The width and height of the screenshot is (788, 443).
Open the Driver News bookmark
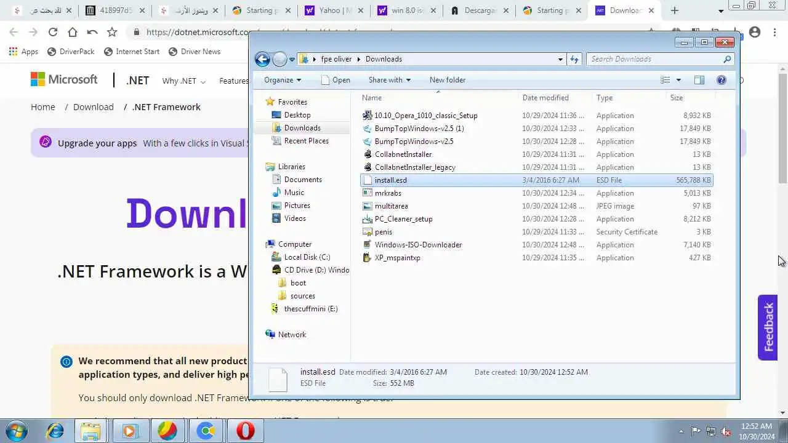(194, 52)
